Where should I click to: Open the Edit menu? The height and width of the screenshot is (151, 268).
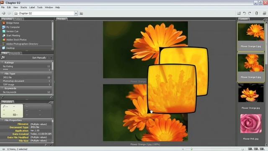coord(9,8)
